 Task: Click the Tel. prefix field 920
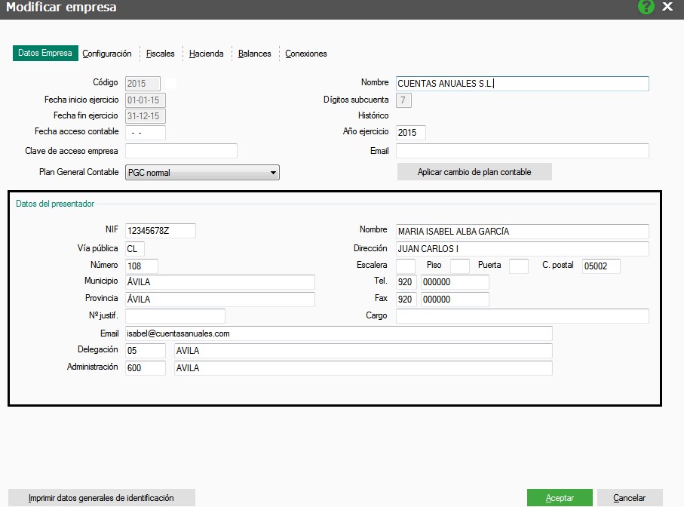pos(406,282)
